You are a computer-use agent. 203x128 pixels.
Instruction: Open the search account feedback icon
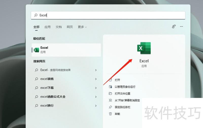point(174,27)
